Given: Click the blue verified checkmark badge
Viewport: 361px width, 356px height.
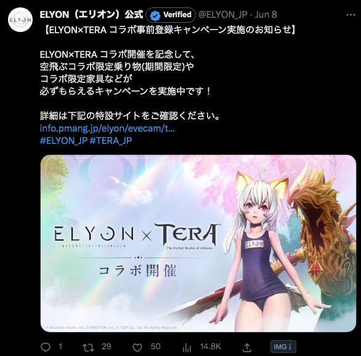Looking at the screenshot, I should tap(155, 15).
